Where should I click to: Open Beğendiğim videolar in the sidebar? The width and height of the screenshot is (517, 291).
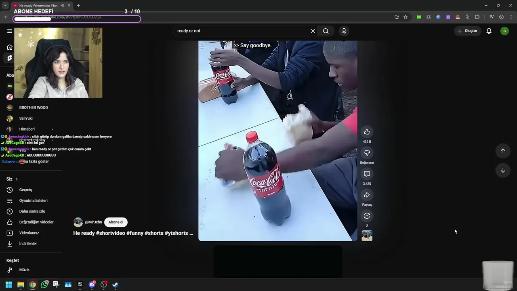click(x=31, y=222)
